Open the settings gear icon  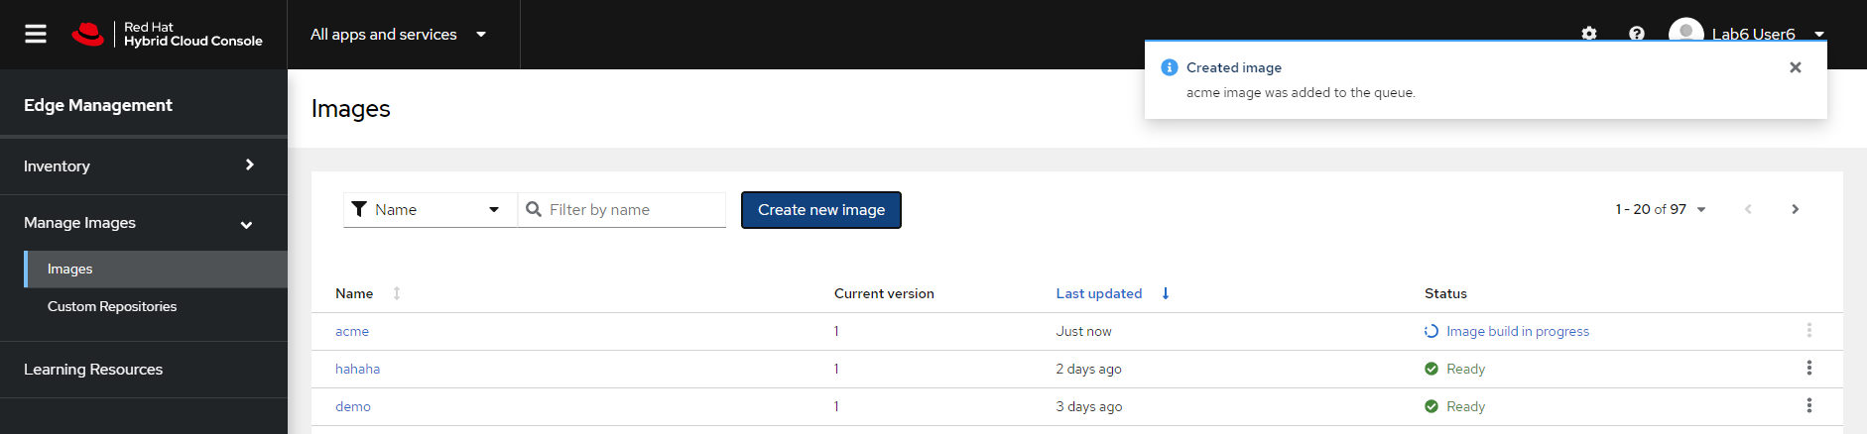pos(1589,34)
